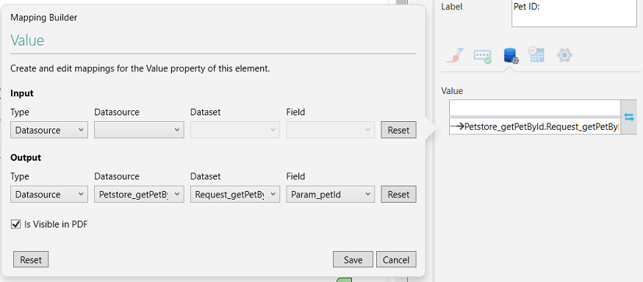Open the database mapping properties tab
Image resolution: width=643 pixels, height=282 pixels.
[x=511, y=56]
